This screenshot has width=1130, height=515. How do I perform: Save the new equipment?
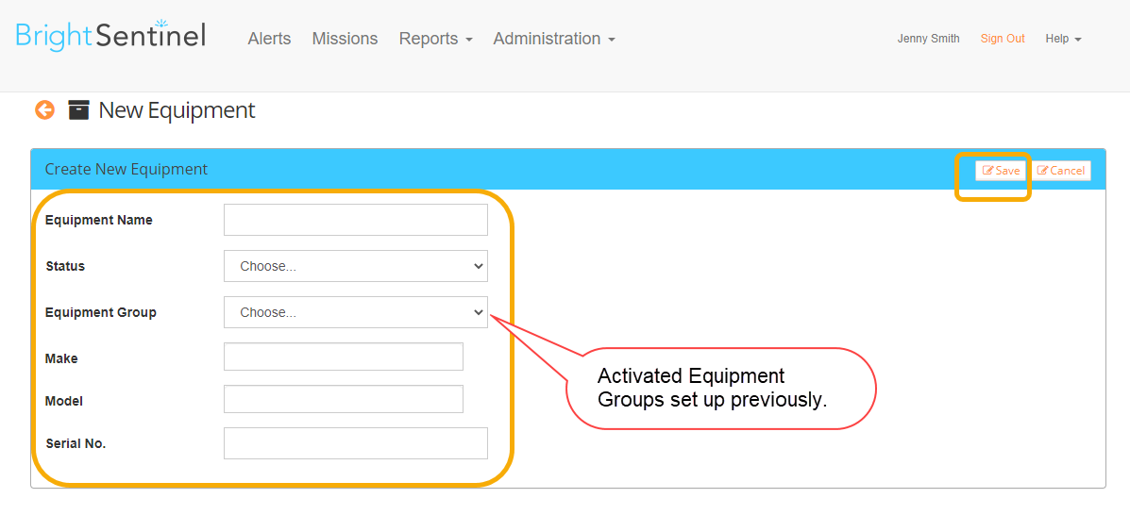tap(1001, 171)
